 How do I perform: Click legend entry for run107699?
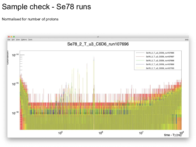point(160,64)
